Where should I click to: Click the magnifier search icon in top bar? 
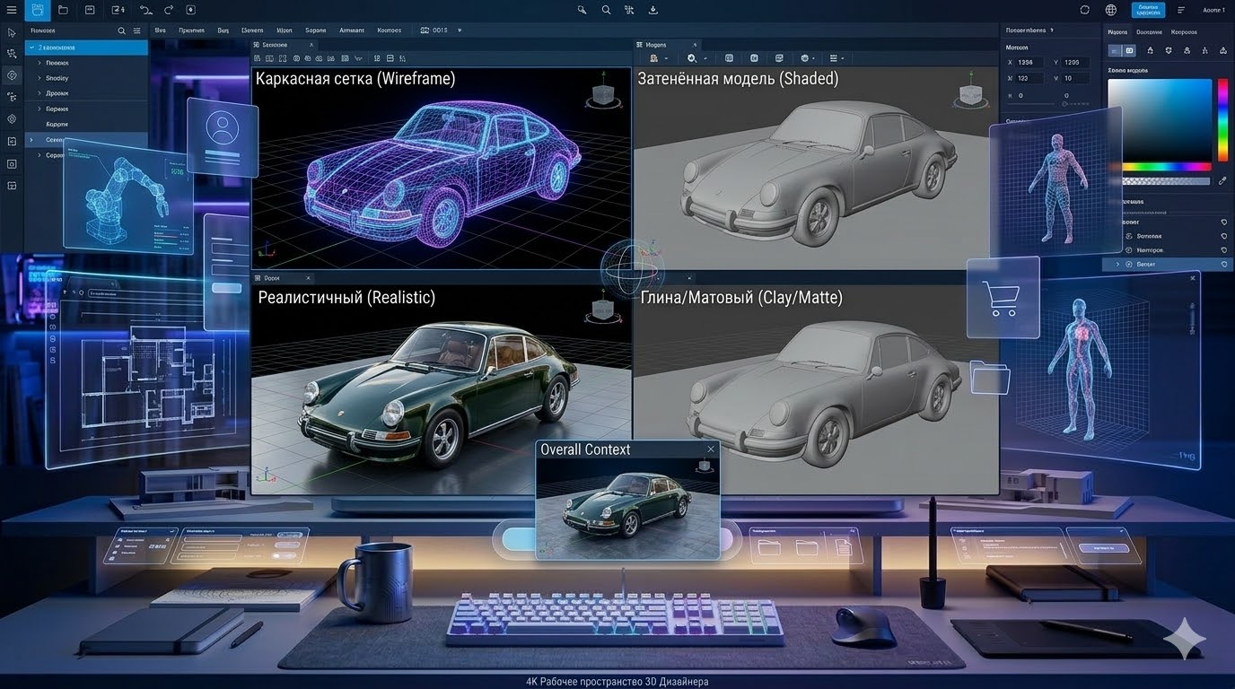606,10
